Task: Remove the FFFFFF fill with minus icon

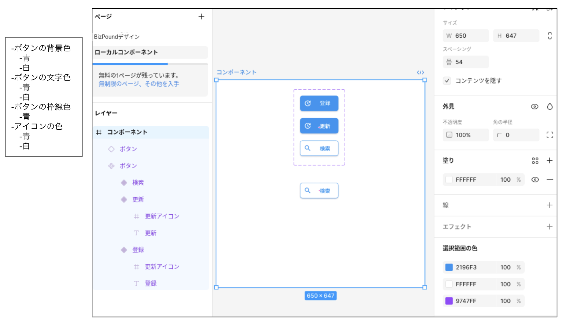Action: [549, 180]
